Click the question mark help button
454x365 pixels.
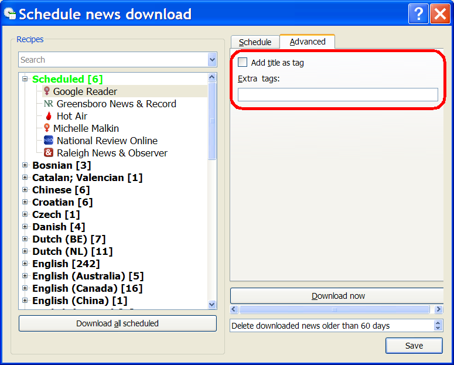coord(418,13)
